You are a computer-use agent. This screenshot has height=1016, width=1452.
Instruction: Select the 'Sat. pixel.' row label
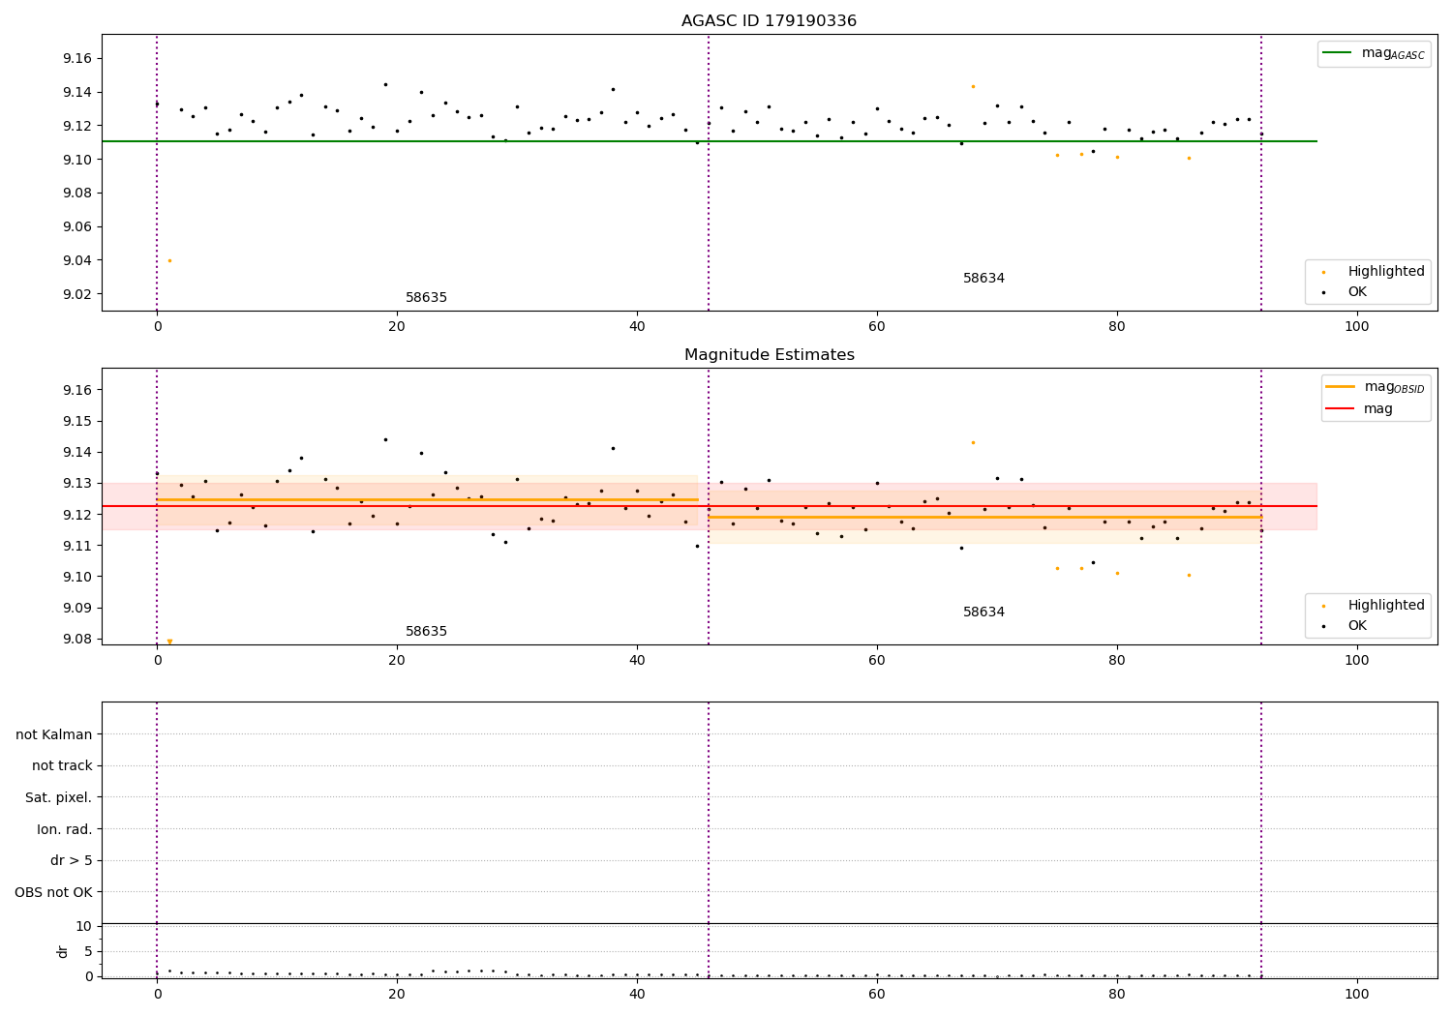pos(59,797)
